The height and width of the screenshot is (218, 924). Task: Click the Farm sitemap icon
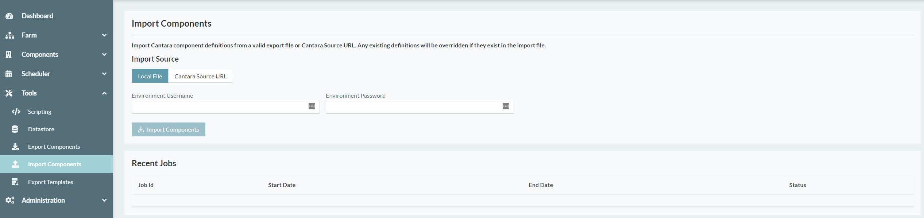(10, 35)
